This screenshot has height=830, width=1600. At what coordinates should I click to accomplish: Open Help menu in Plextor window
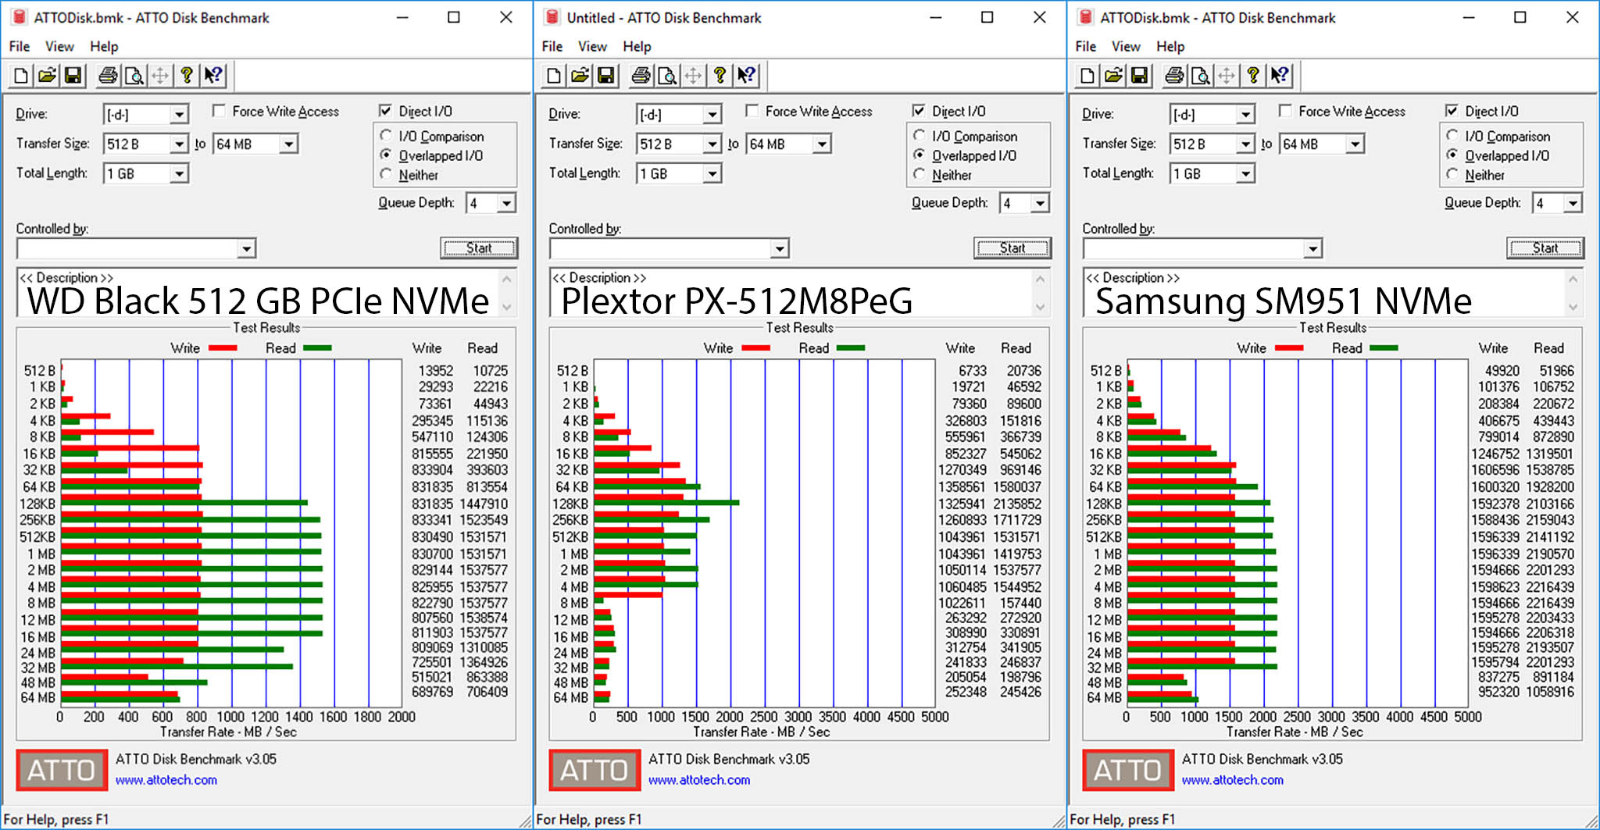(637, 47)
